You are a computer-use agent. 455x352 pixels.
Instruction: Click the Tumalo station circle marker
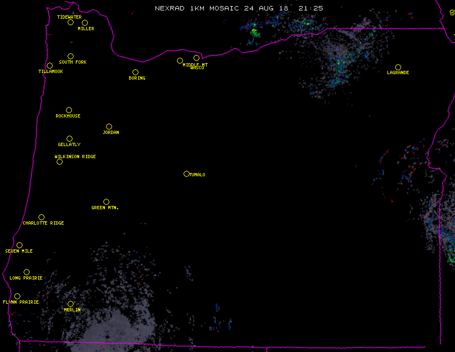click(186, 174)
